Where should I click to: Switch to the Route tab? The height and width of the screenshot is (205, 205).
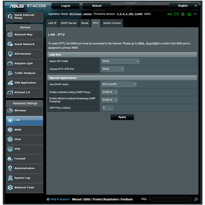85,23
